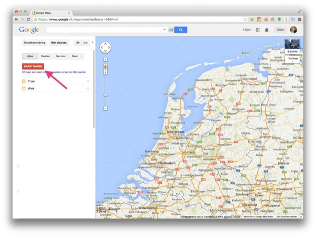316x236 pixels.
Task: Click the black 'I' extension icon
Action: tap(286, 19)
